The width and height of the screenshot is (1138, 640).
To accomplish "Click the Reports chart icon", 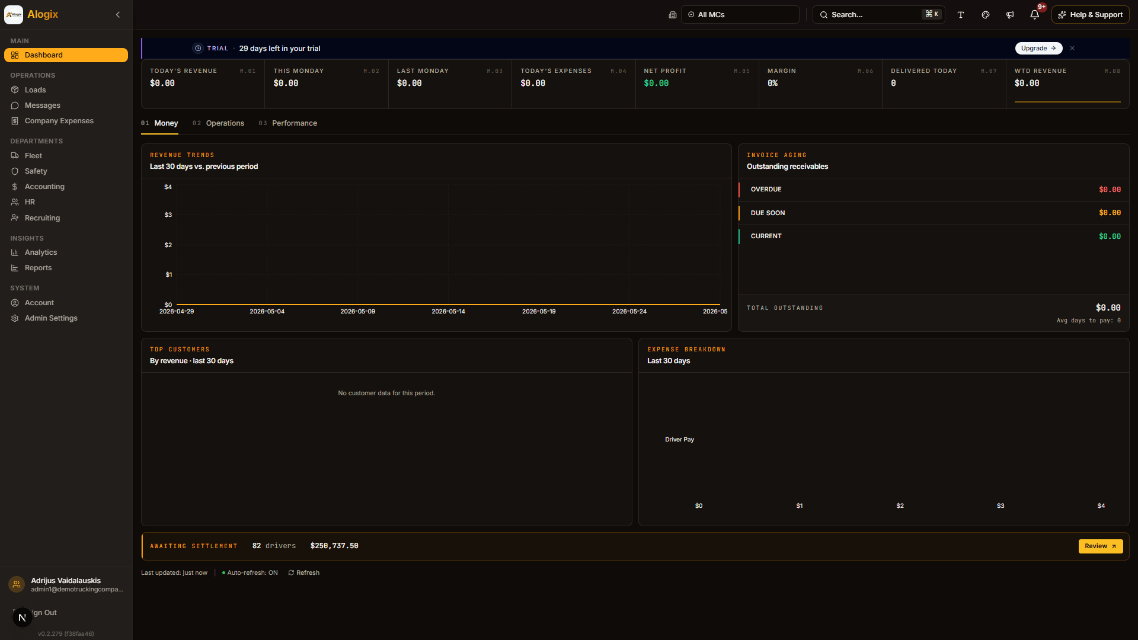I will (x=15, y=268).
